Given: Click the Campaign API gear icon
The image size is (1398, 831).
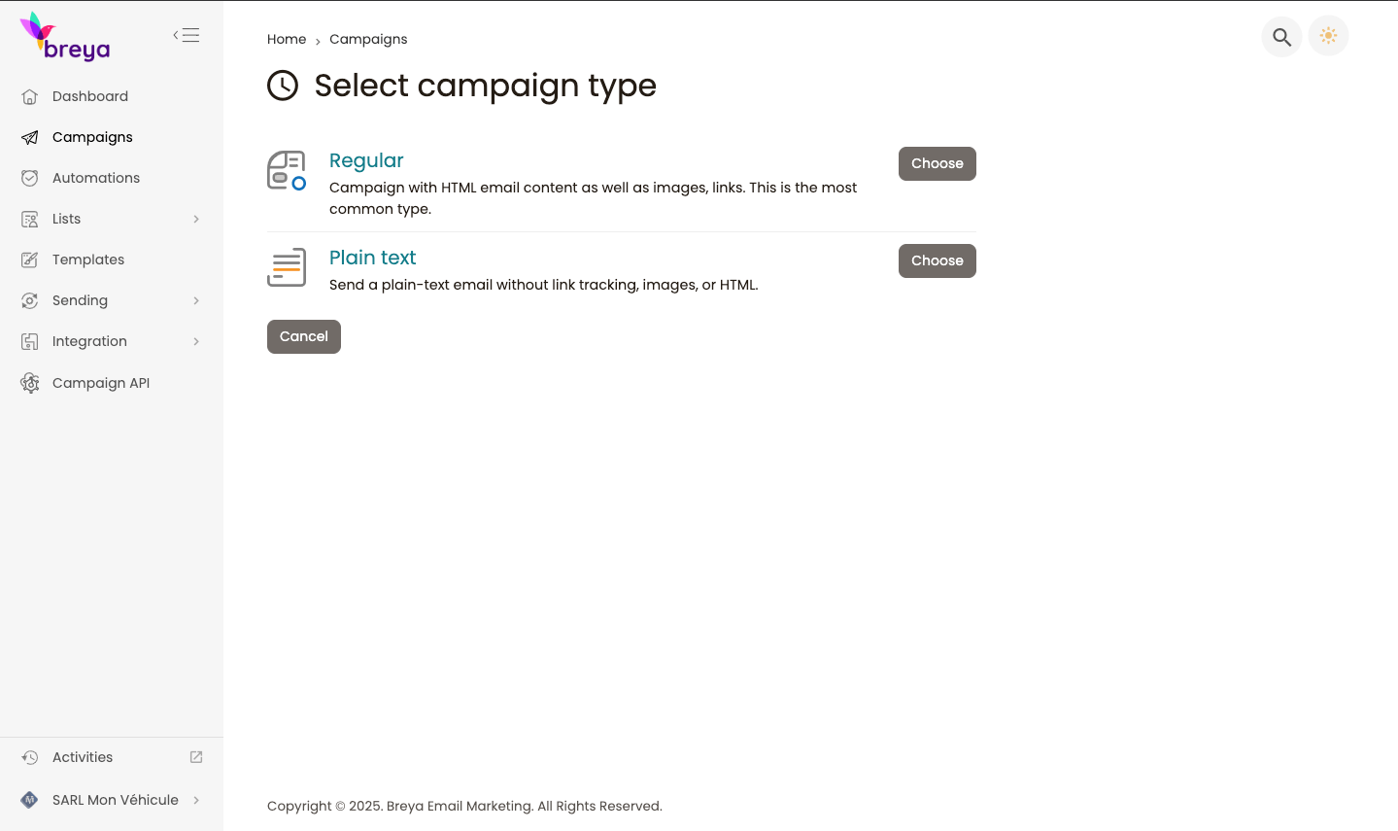Looking at the screenshot, I should point(30,383).
